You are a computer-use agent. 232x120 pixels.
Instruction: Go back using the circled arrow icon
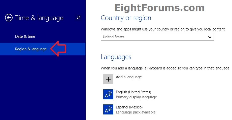(x=9, y=18)
